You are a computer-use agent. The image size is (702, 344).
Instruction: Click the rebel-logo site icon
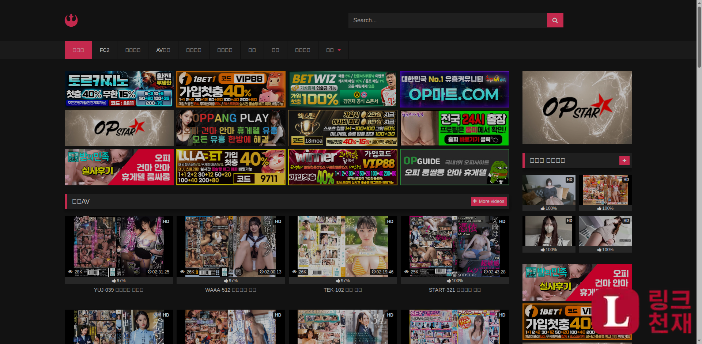pyautogui.click(x=71, y=20)
